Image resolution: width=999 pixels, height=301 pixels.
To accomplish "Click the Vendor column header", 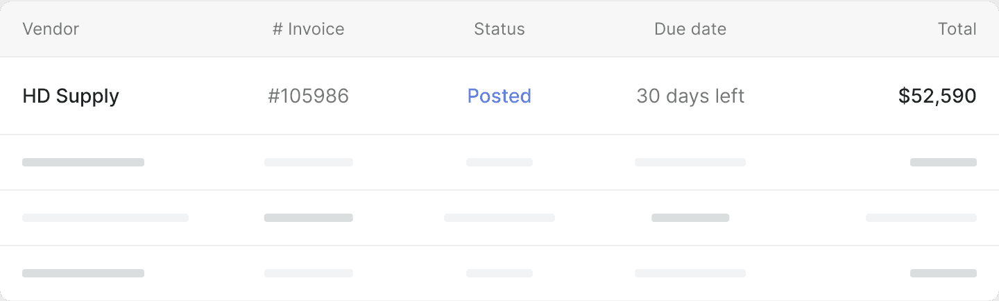I will point(51,29).
